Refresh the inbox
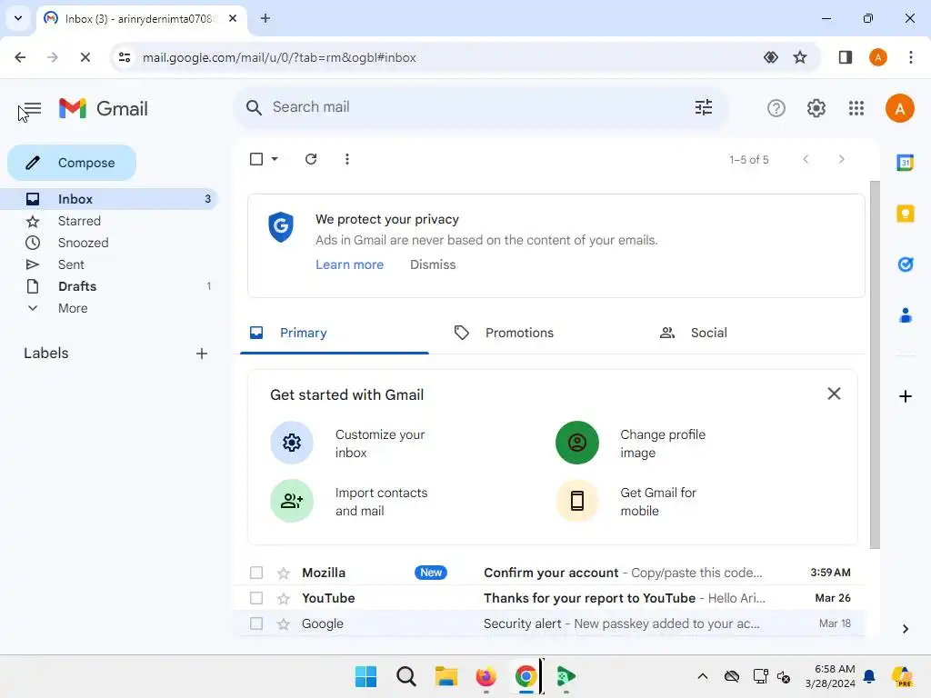This screenshot has height=698, width=931. coord(311,159)
